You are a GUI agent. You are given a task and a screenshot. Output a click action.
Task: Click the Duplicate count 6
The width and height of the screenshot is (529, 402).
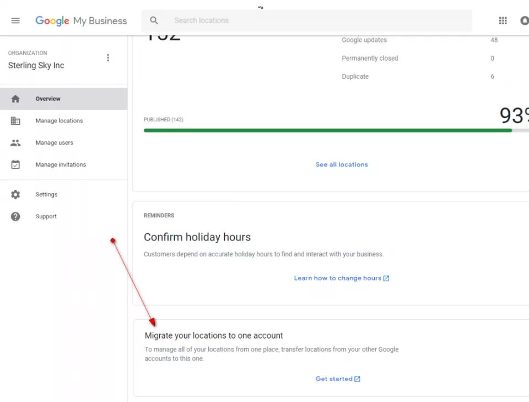pyautogui.click(x=492, y=77)
